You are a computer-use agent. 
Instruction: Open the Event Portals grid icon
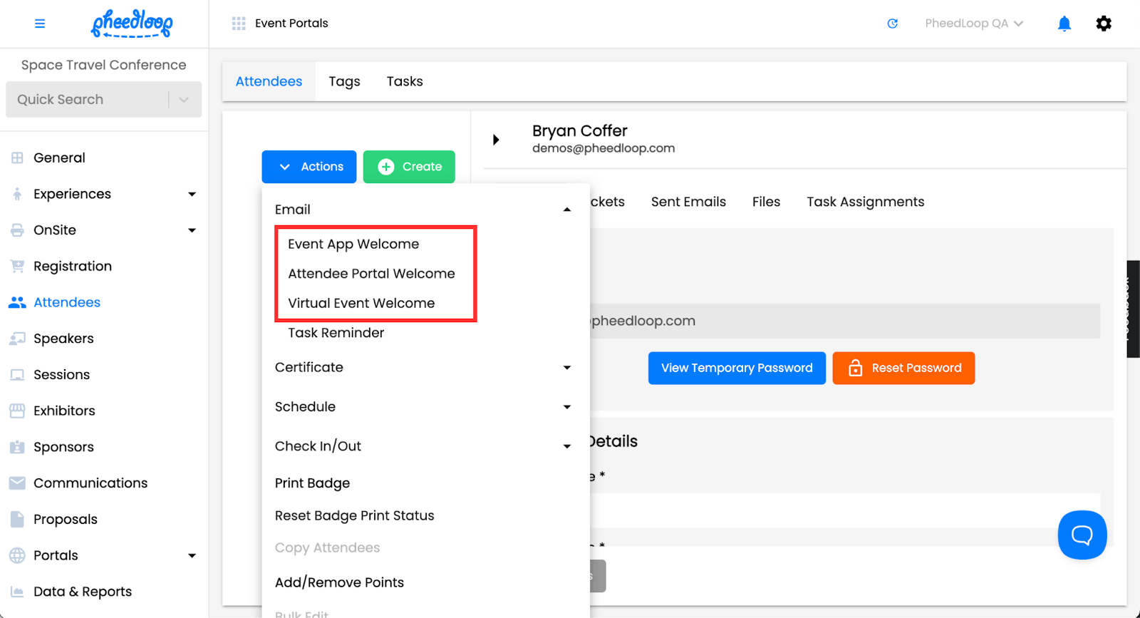239,24
